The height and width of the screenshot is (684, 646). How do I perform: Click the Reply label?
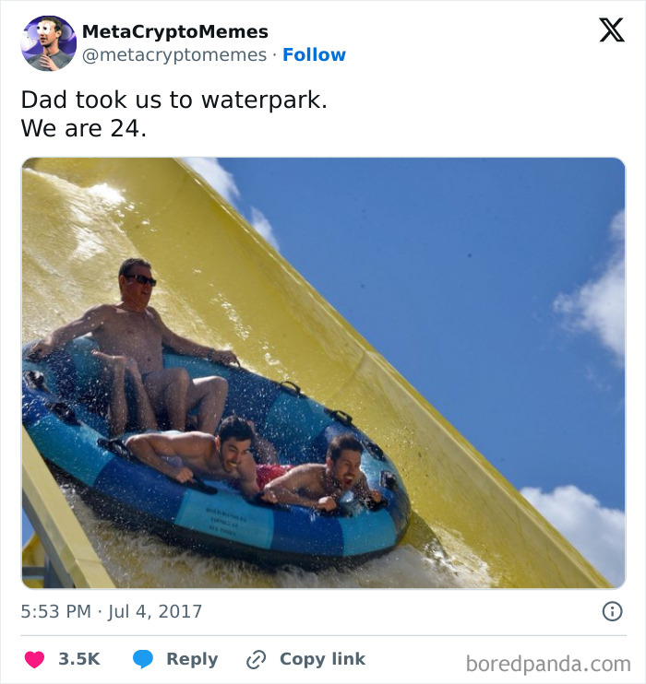coord(192,659)
